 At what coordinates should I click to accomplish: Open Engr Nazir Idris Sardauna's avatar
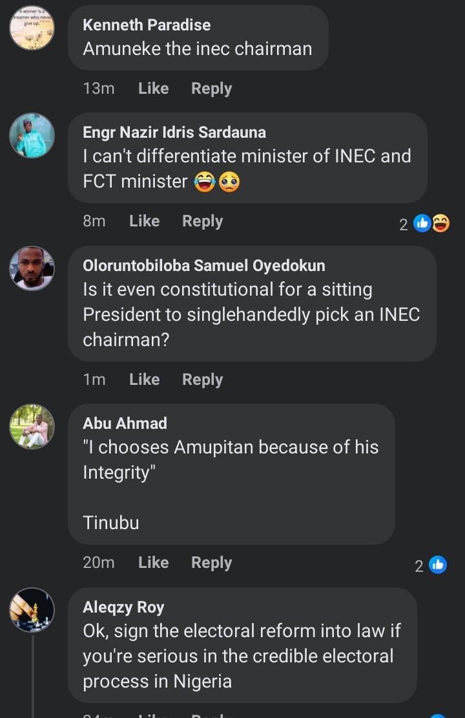tap(32, 135)
